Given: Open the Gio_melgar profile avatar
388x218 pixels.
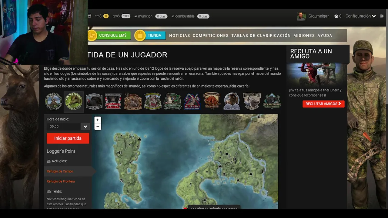Looking at the screenshot, I should 301,16.
